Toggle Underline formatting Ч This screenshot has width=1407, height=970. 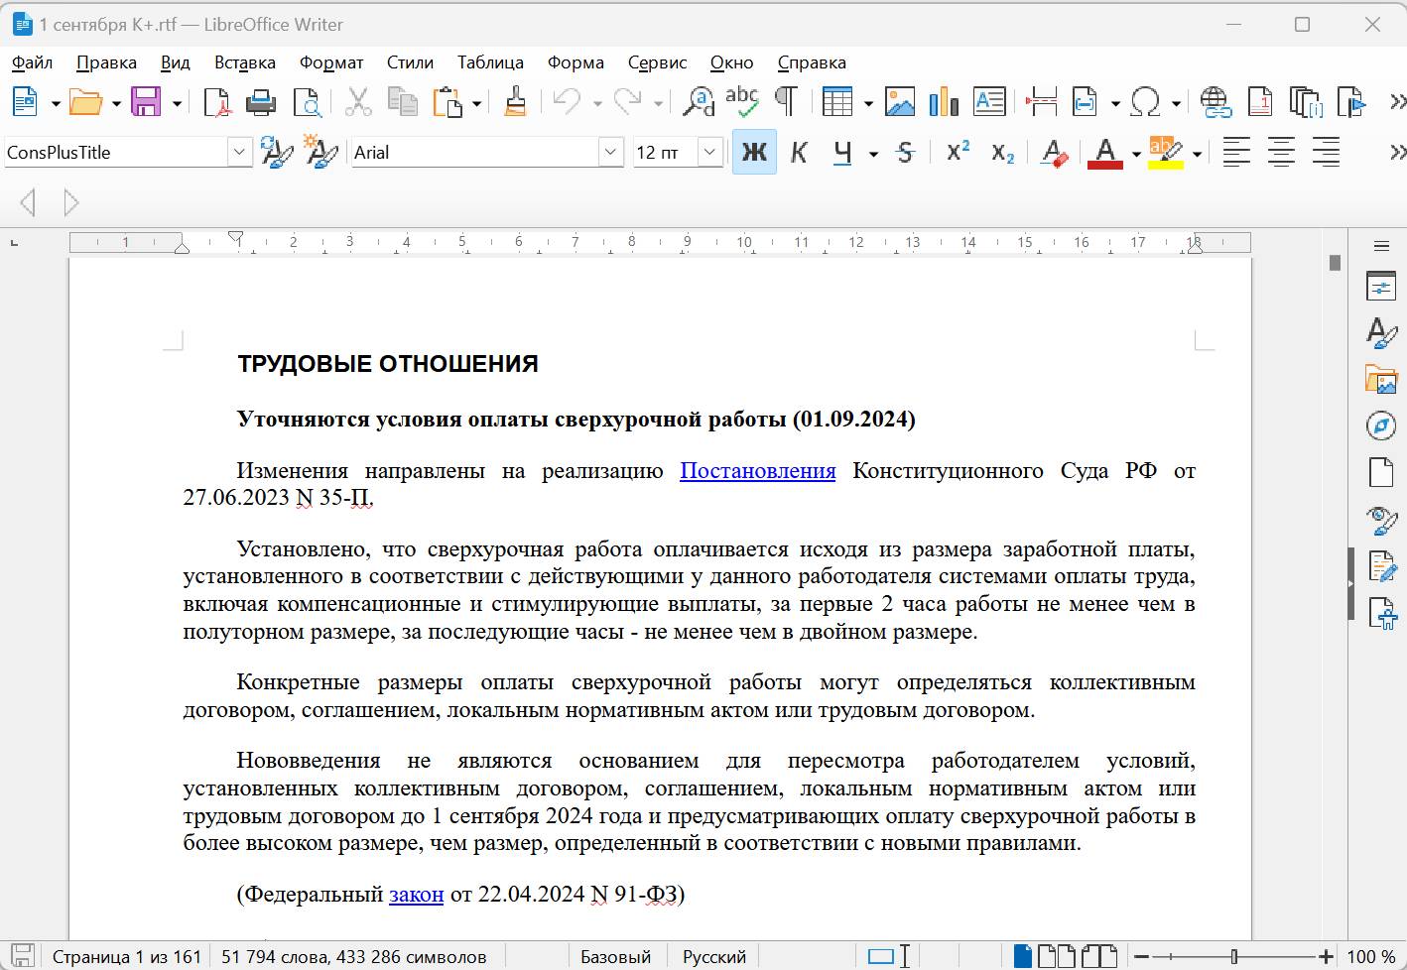(843, 152)
